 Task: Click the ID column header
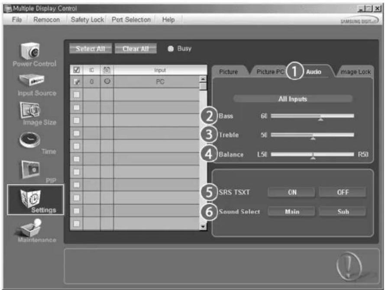[91, 70]
